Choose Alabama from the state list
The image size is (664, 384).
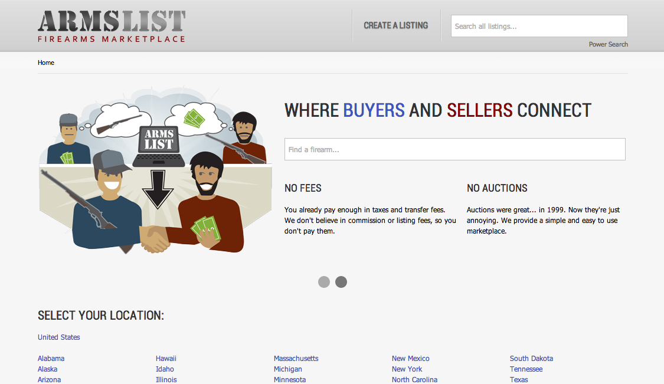click(x=51, y=359)
